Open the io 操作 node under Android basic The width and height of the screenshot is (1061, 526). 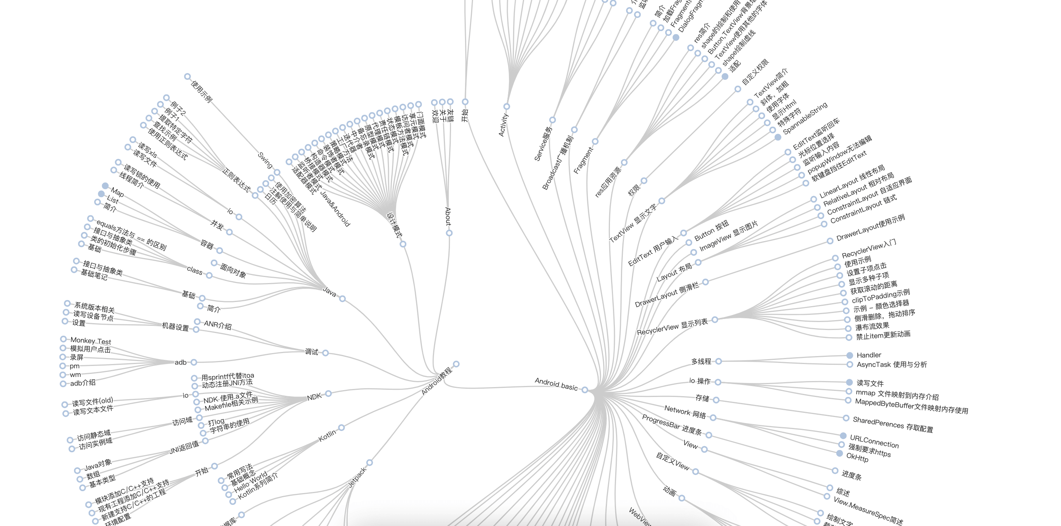tap(718, 382)
